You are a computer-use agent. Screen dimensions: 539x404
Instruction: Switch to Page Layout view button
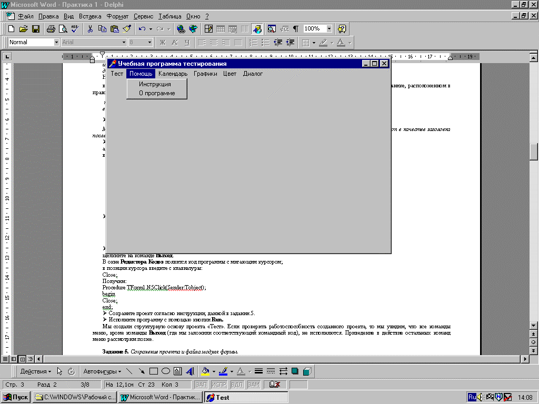tap(22, 359)
